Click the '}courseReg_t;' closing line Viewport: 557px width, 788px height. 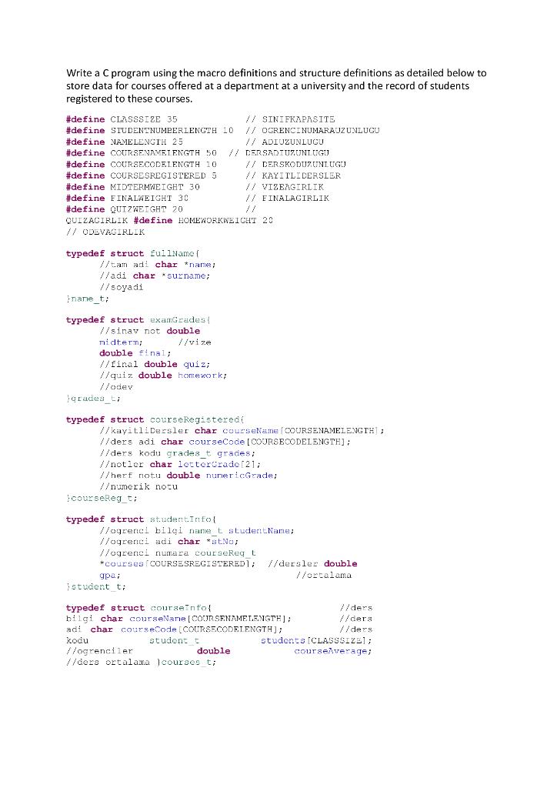[102, 498]
